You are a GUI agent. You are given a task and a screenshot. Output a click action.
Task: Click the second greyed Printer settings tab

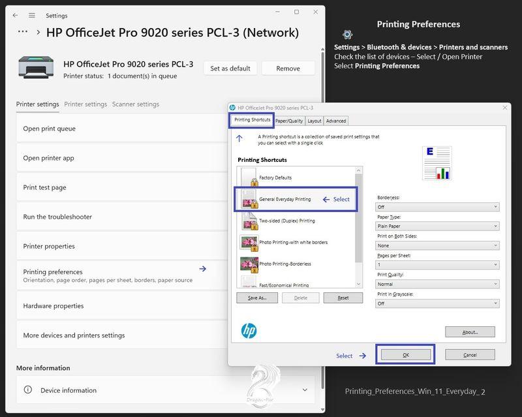(x=85, y=104)
